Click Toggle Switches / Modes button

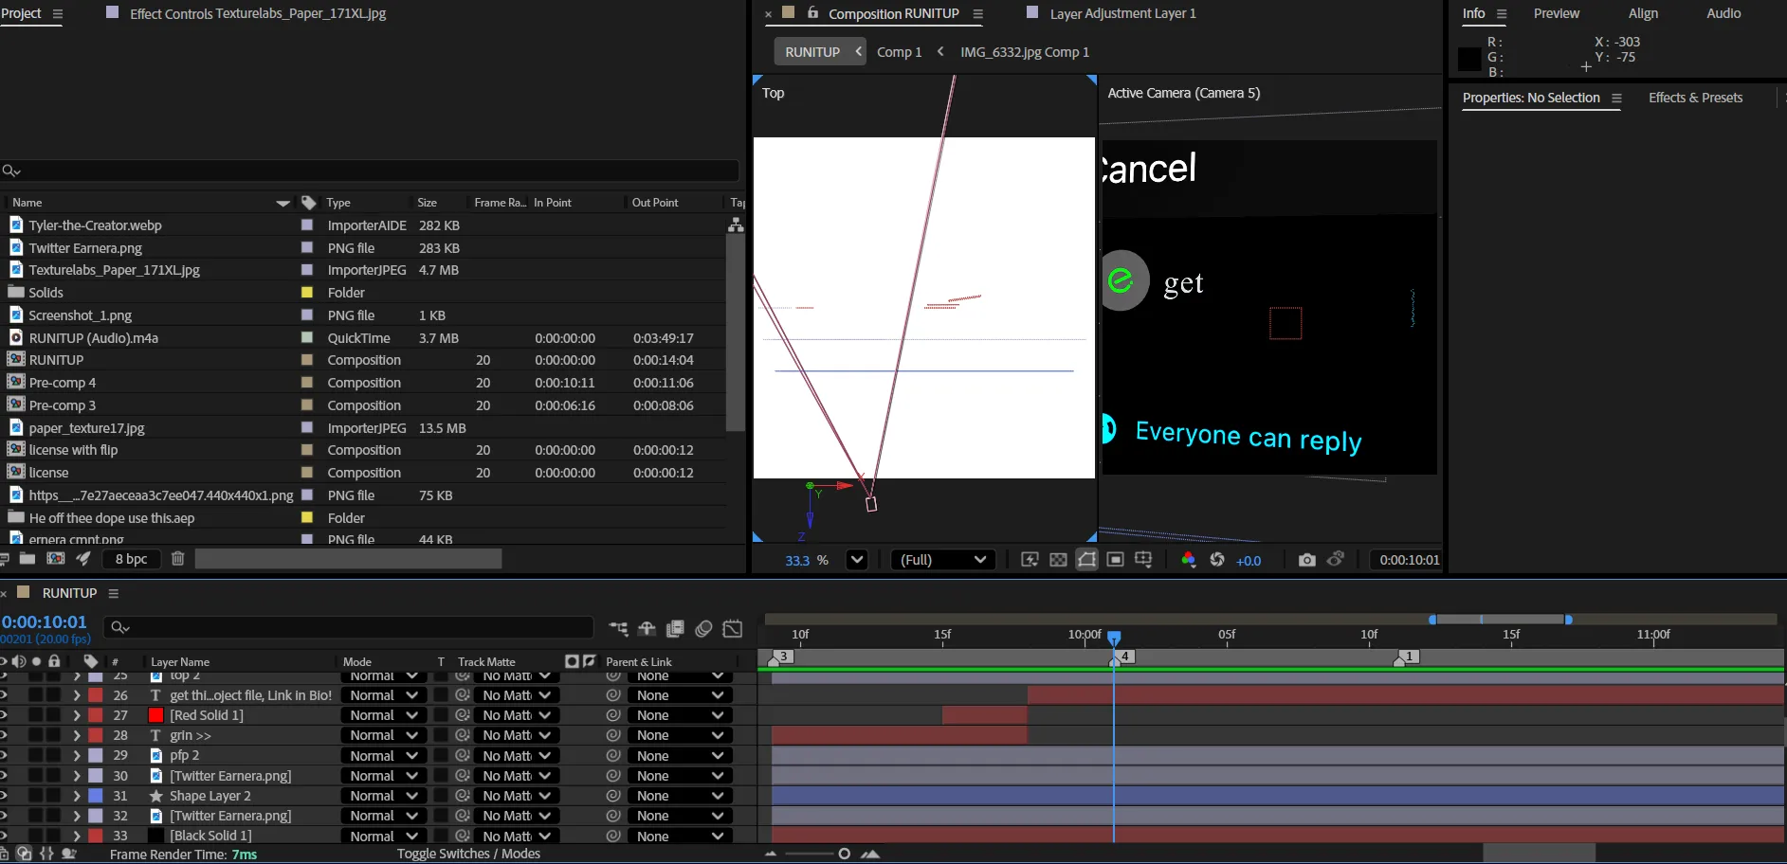point(468,854)
